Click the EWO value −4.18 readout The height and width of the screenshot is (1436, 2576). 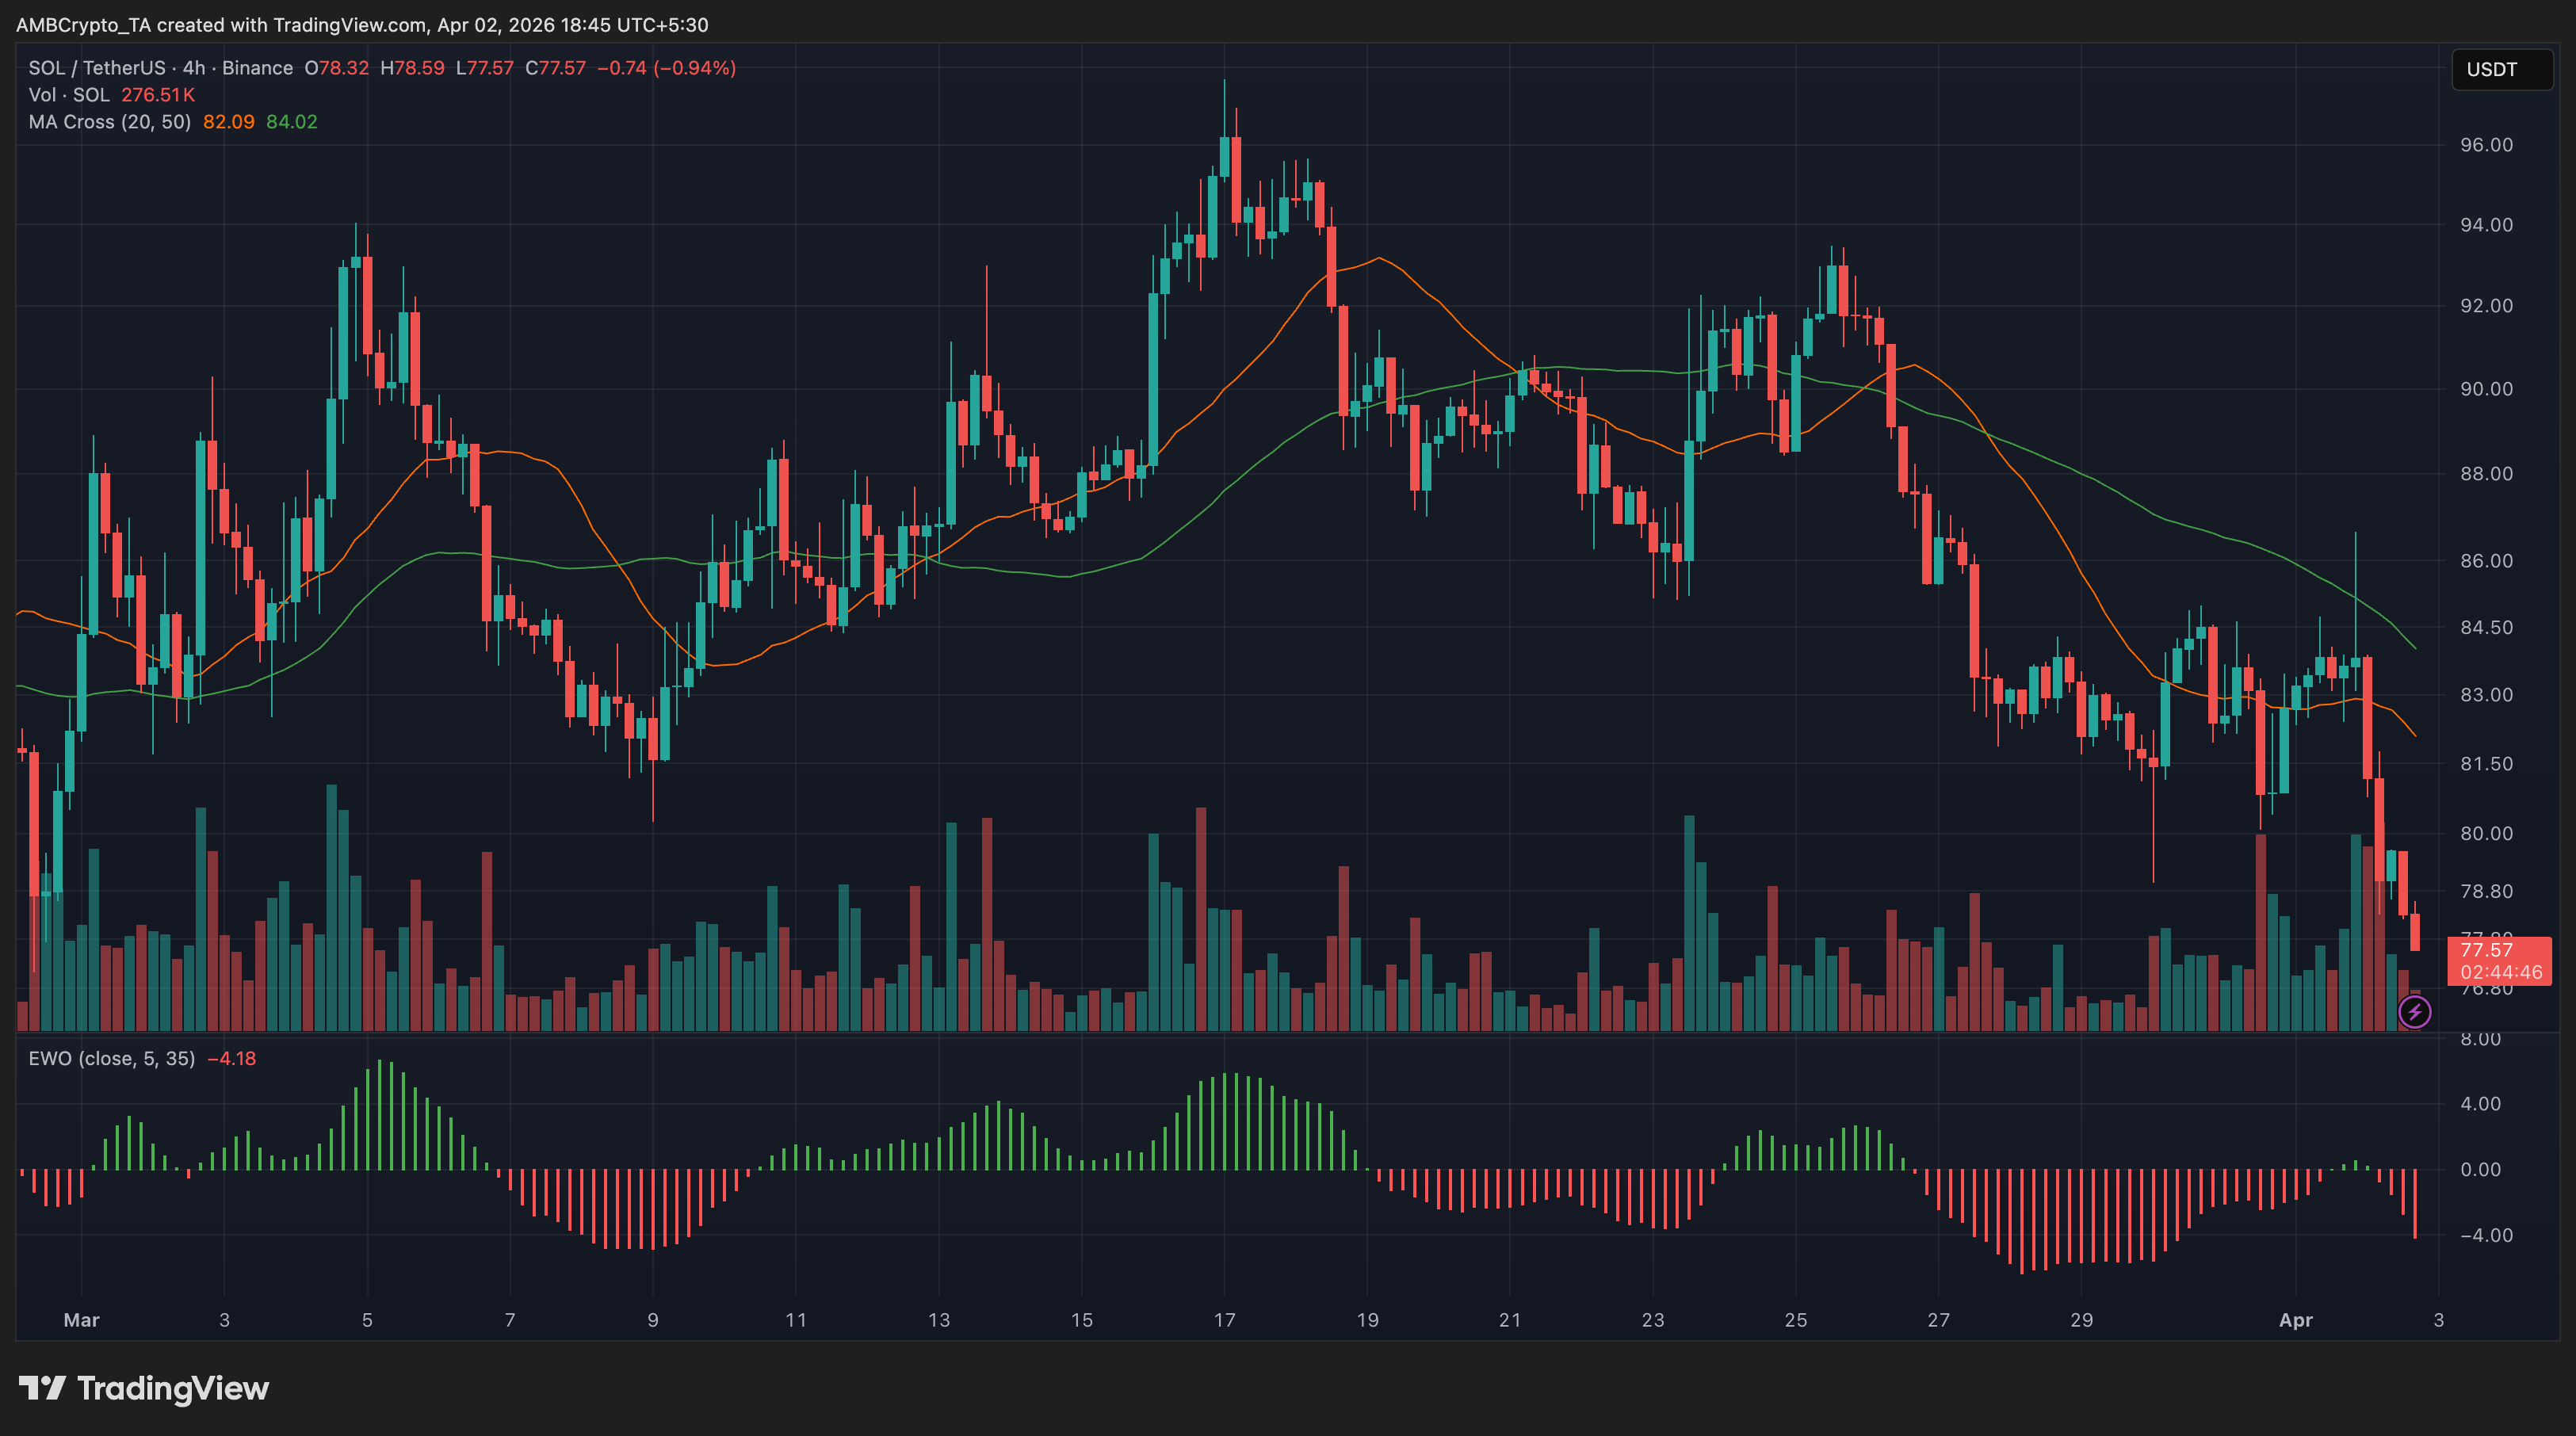[231, 1058]
